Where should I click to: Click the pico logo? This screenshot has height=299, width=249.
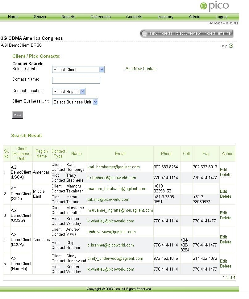tap(214, 6)
